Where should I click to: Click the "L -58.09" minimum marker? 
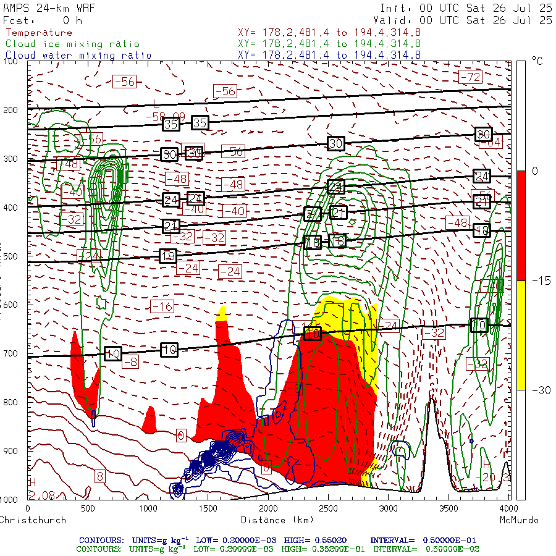point(166,111)
